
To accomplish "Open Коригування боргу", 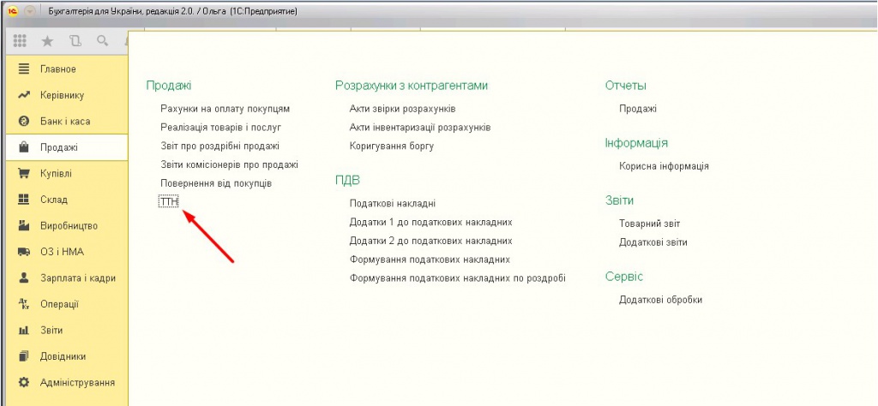I will pos(391,146).
